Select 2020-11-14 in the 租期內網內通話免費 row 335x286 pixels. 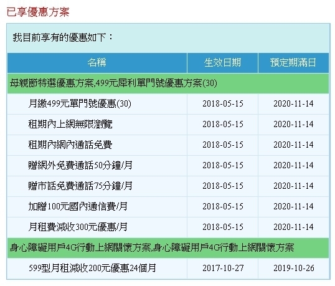pos(293,145)
